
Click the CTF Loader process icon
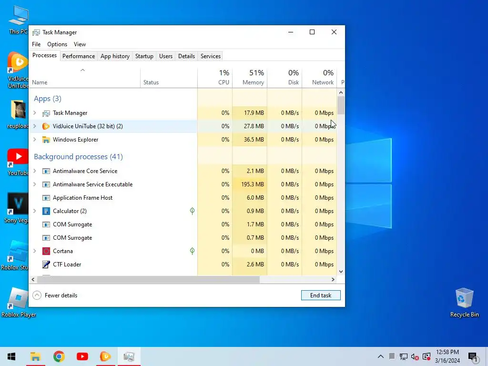46,264
